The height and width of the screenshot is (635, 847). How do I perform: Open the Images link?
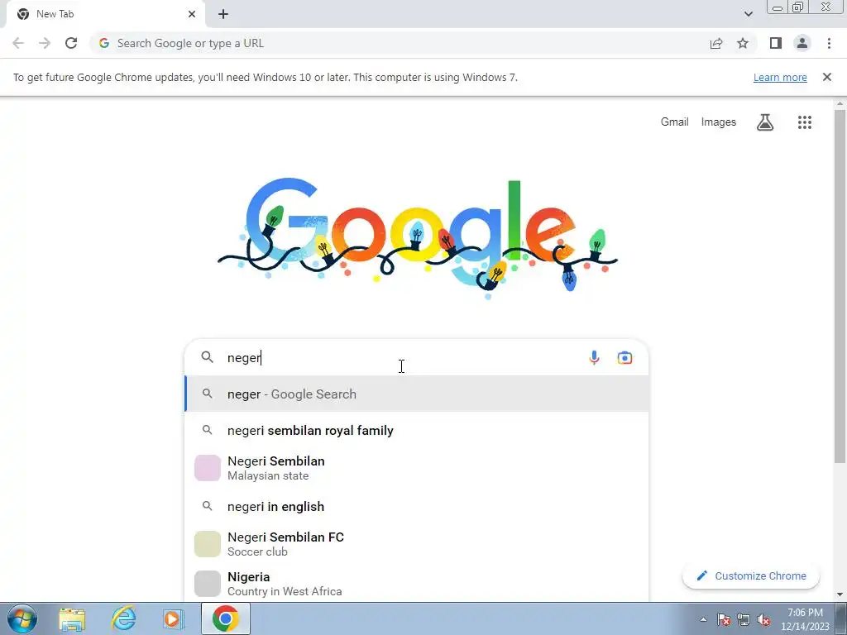[719, 122]
